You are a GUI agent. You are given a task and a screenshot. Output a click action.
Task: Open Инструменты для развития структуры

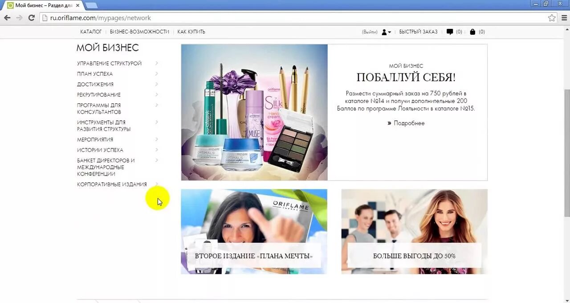104,126
